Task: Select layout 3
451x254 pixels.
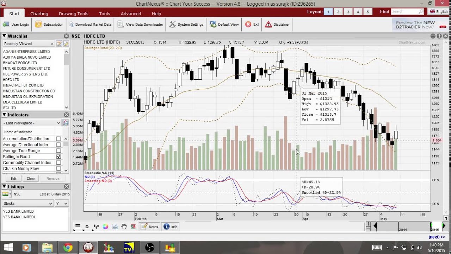Action: 348,12
